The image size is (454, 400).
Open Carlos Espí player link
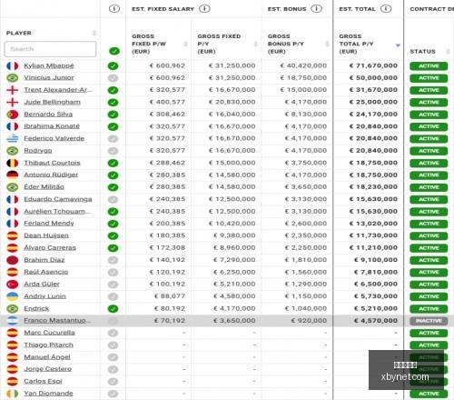pyautogui.click(x=43, y=381)
